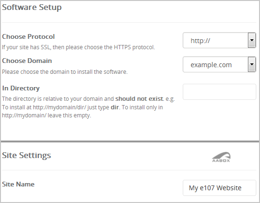
Task: Focus the In Directory input field
Action: tap(219, 92)
